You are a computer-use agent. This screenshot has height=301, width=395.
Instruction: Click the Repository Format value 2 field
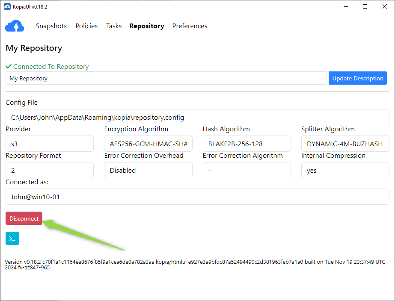pos(50,171)
